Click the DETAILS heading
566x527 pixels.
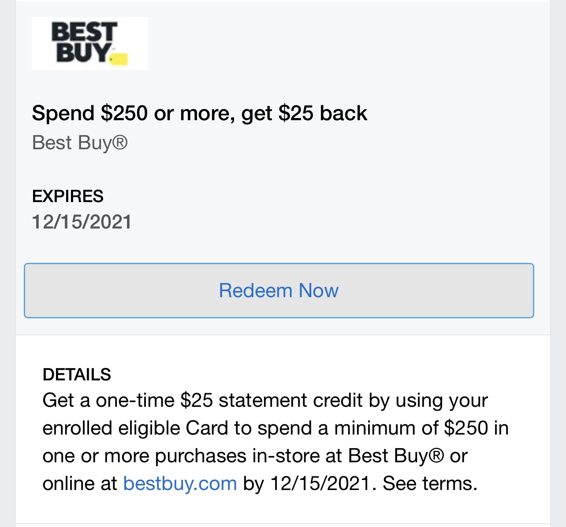pyautogui.click(x=77, y=375)
